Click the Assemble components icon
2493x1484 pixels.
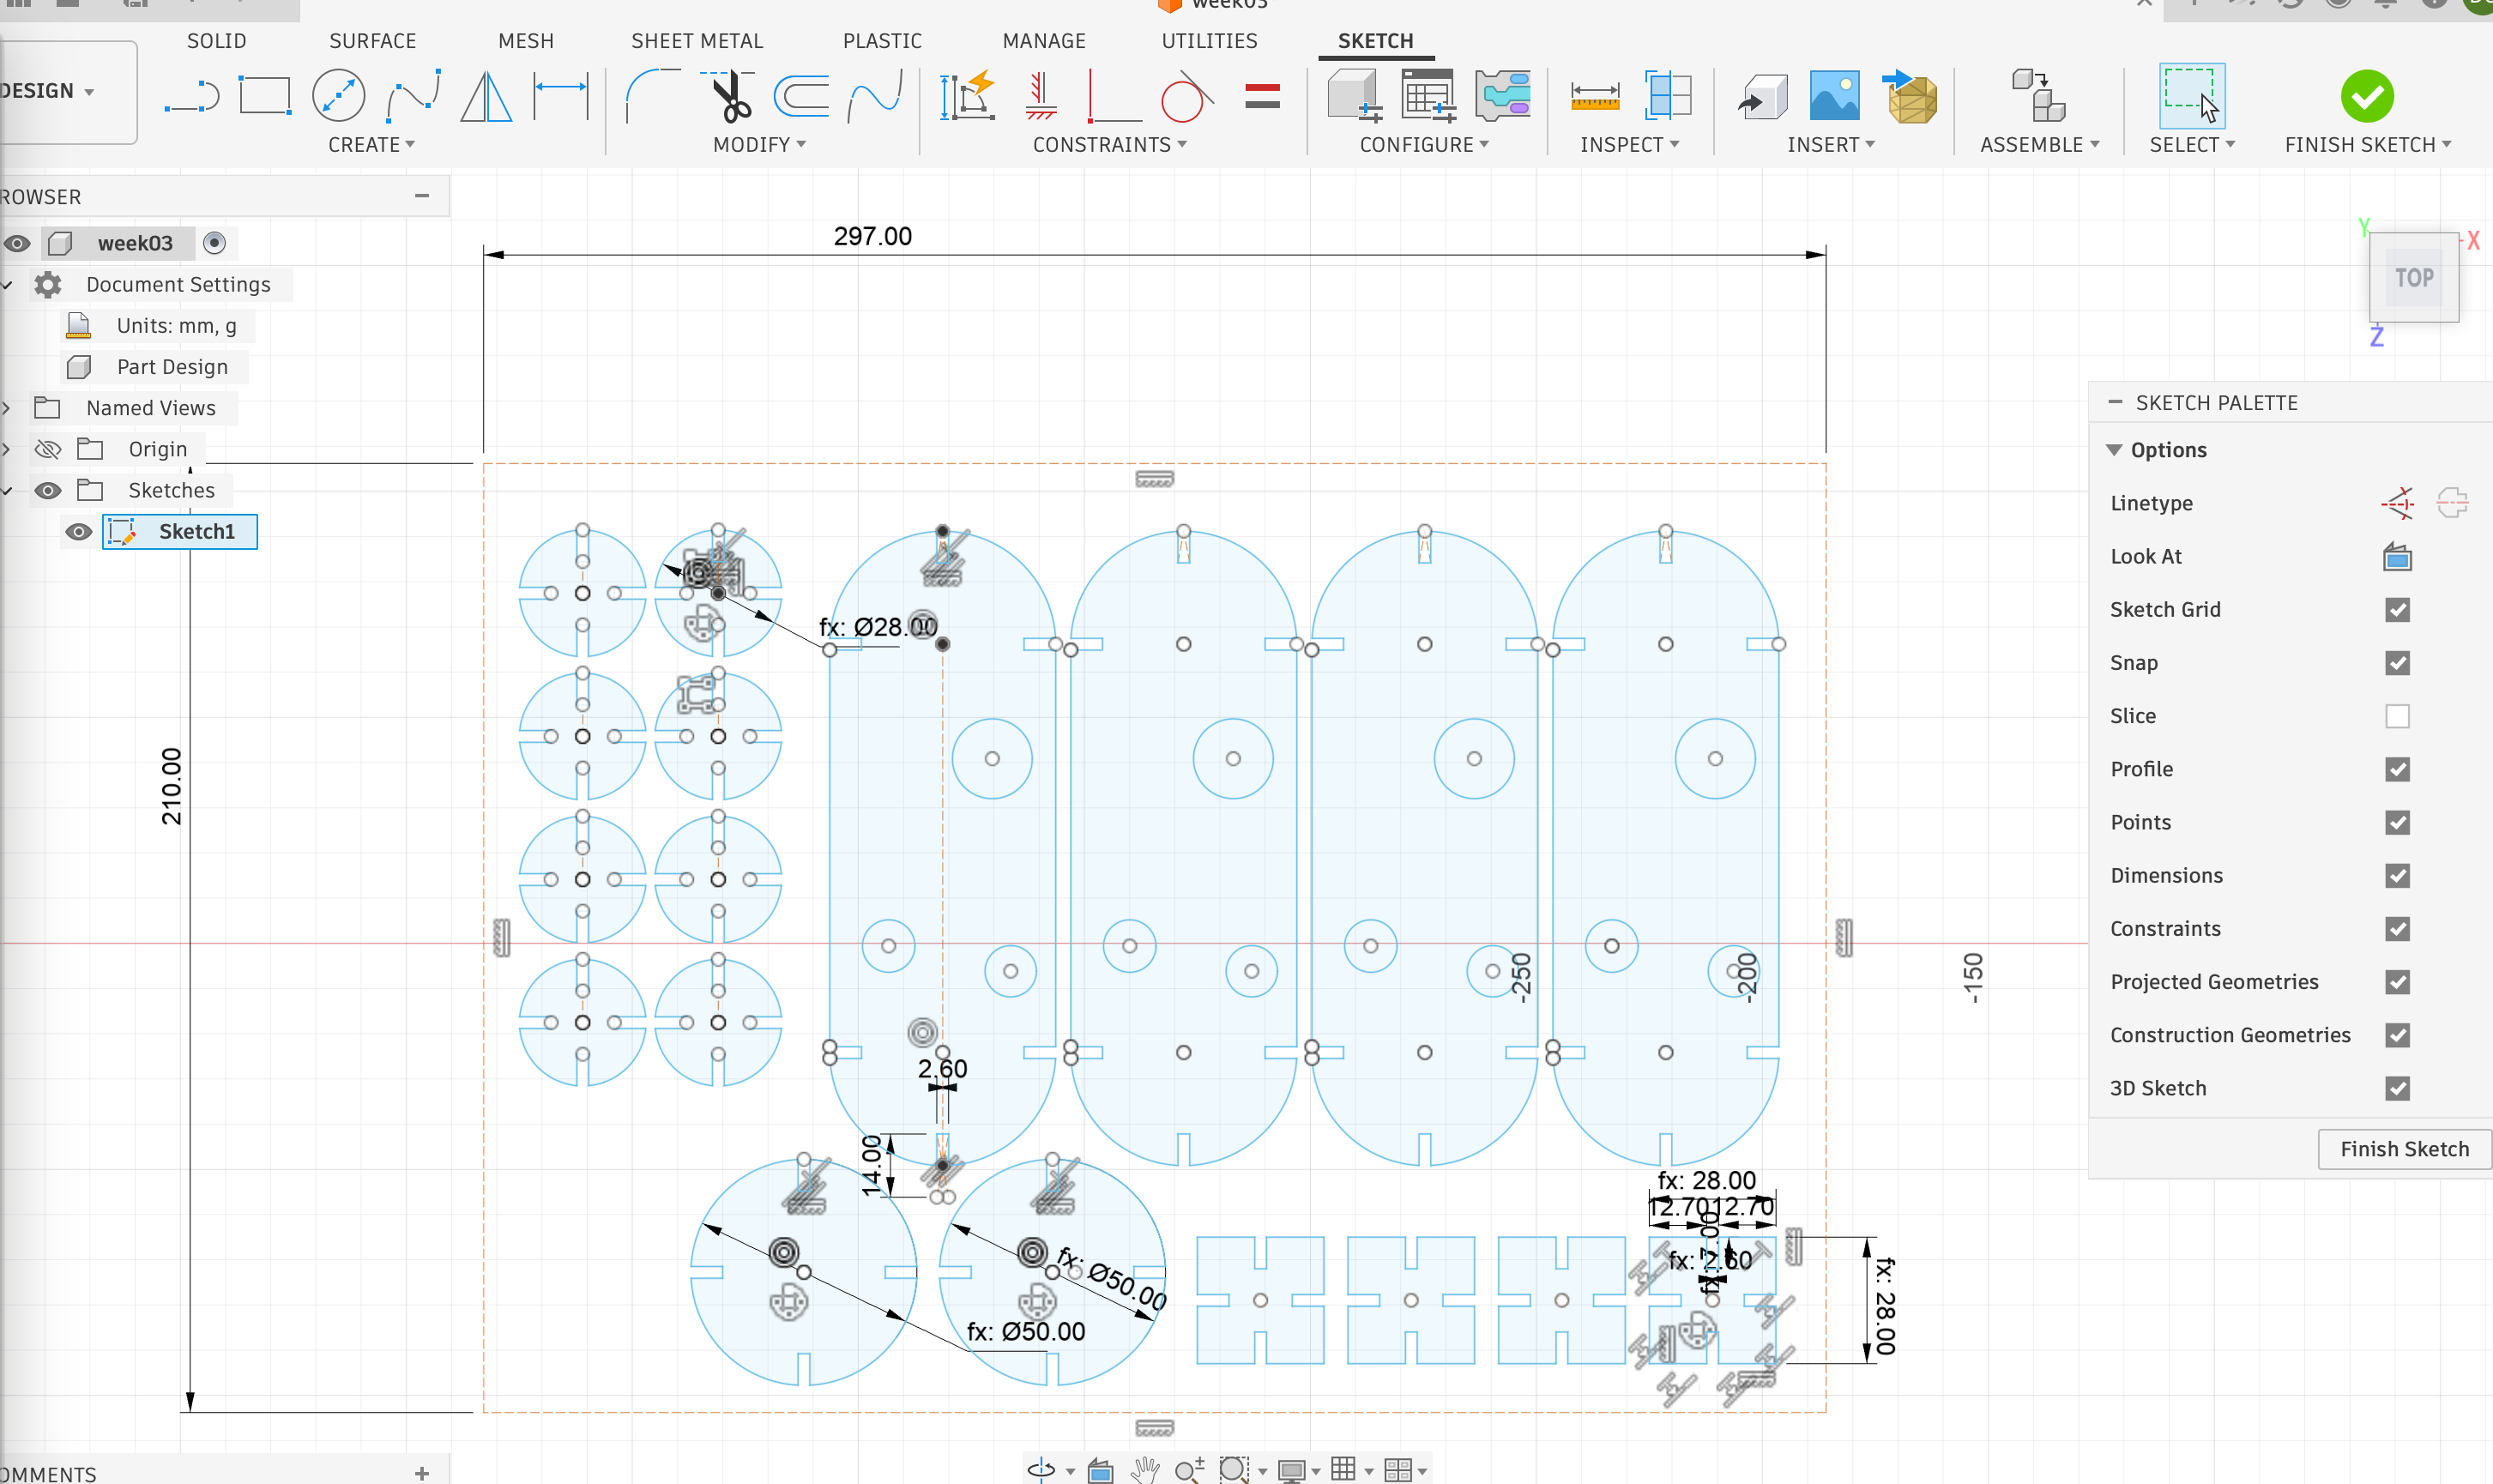pos(2039,97)
